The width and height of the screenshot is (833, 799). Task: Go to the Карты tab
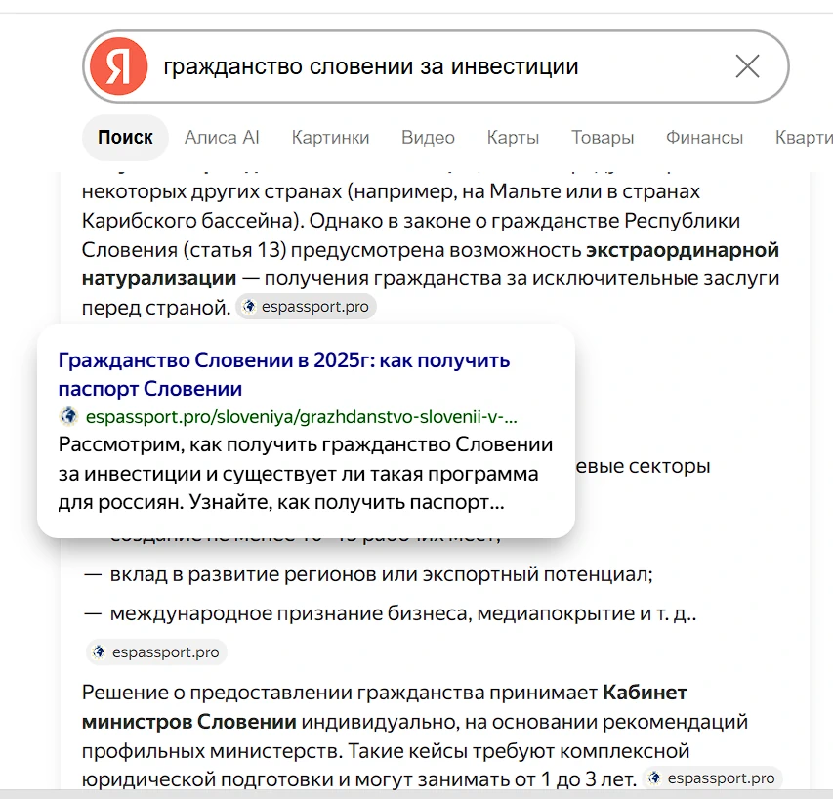(x=514, y=138)
